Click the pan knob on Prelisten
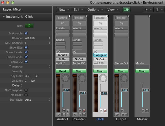The height and width of the screenshot is (126, 165). pyautogui.click(x=82, y=78)
